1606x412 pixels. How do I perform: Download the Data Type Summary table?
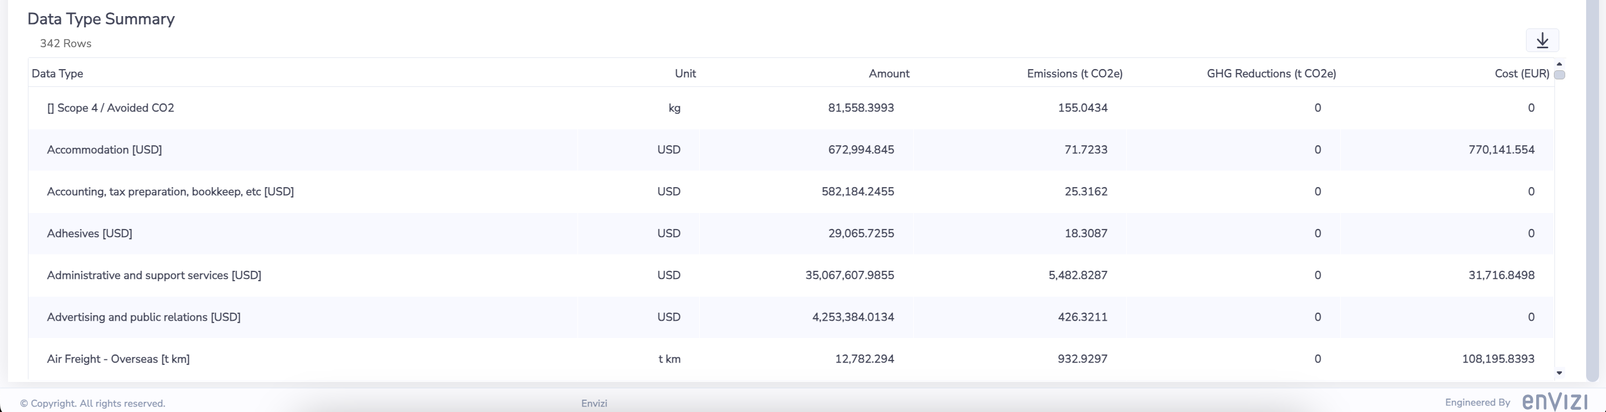1542,40
